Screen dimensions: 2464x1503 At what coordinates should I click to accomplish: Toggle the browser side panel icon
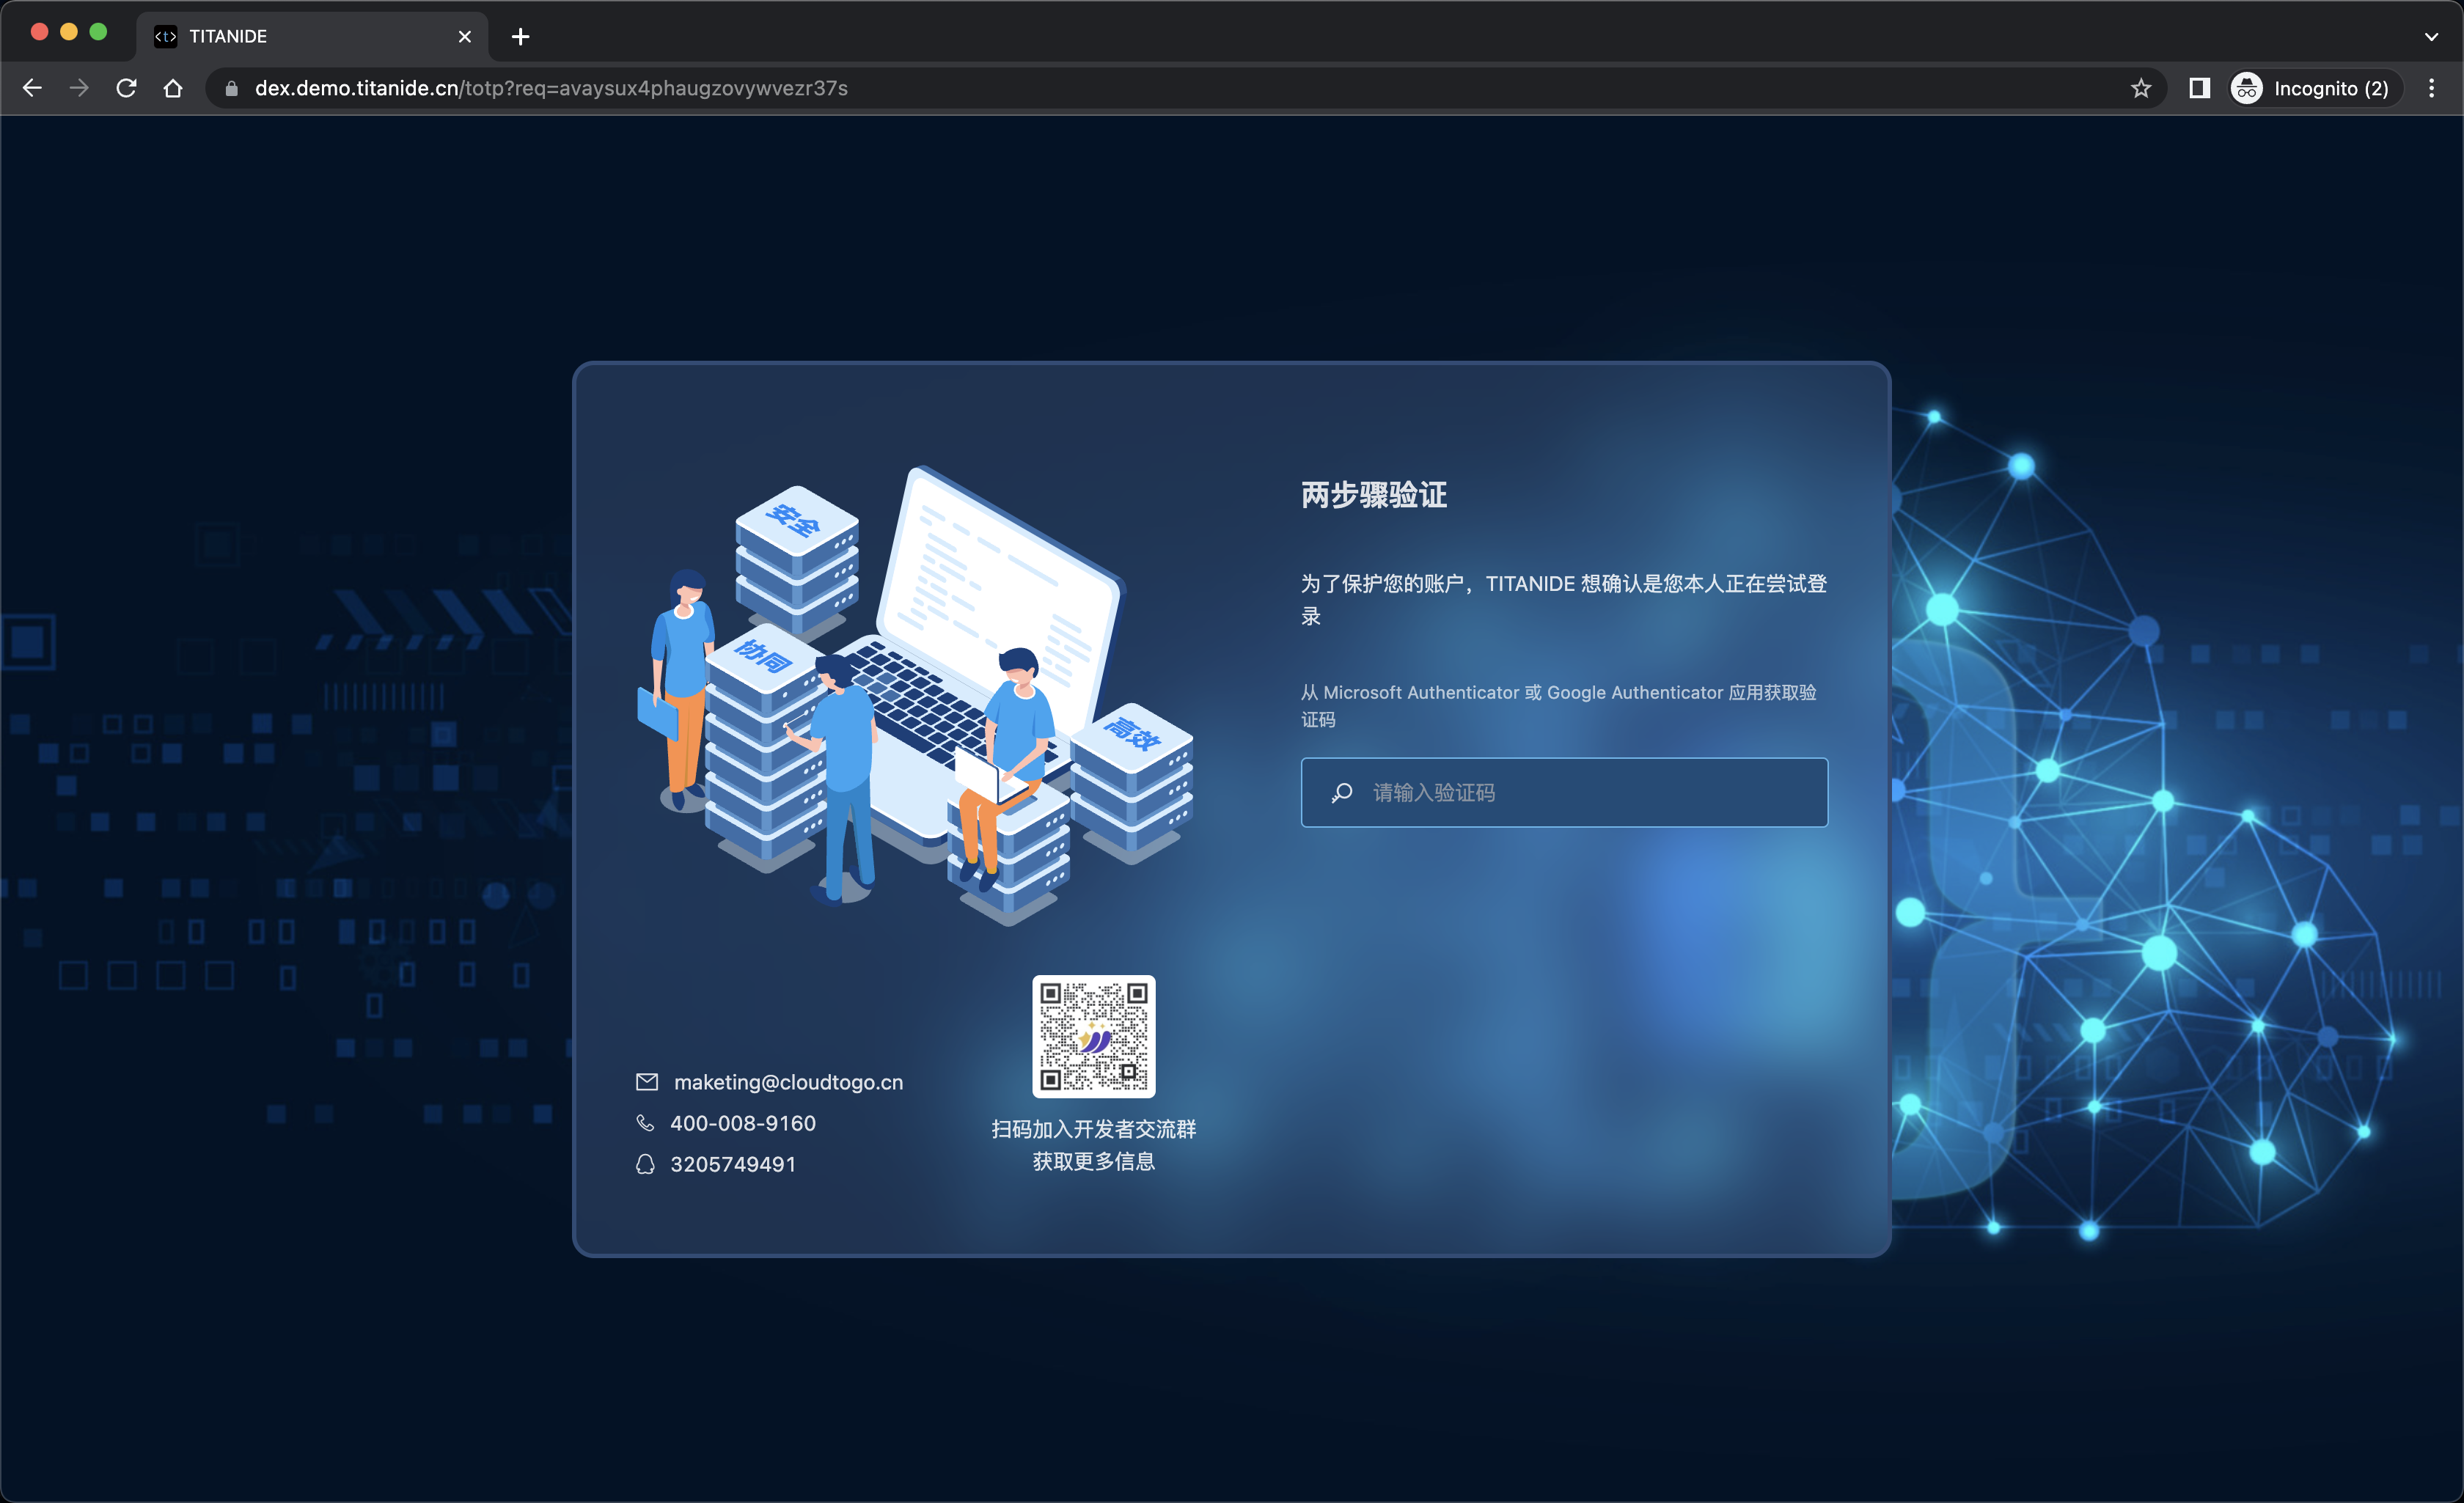(2199, 88)
